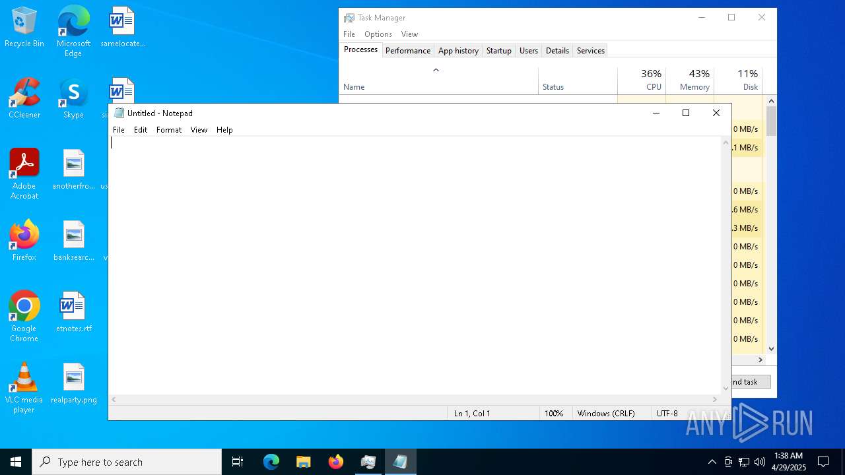Show hidden tray icons chevron
Image resolution: width=845 pixels, height=475 pixels.
coord(712,462)
